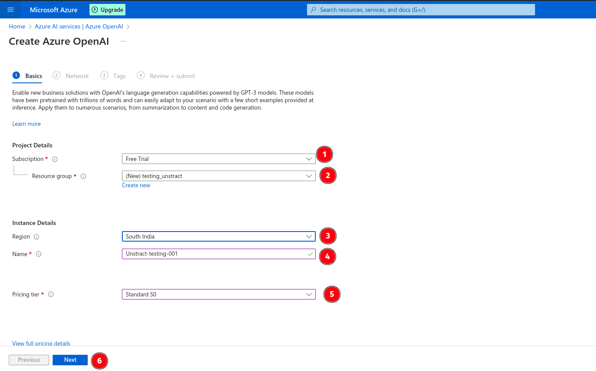Click the Instance Details heading
Image resolution: width=596 pixels, height=371 pixels.
34,223
